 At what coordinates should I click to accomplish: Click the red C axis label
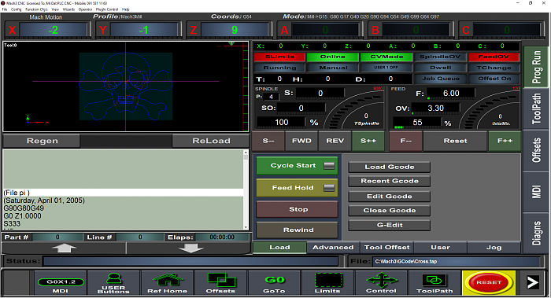pos(466,30)
